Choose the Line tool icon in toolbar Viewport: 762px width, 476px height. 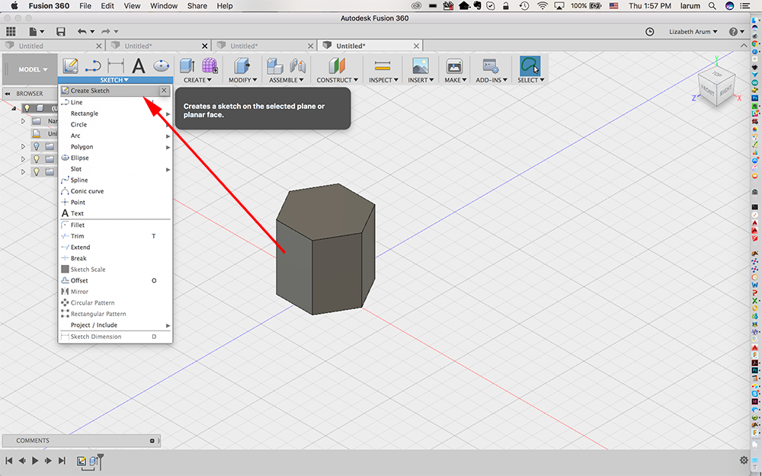click(93, 65)
